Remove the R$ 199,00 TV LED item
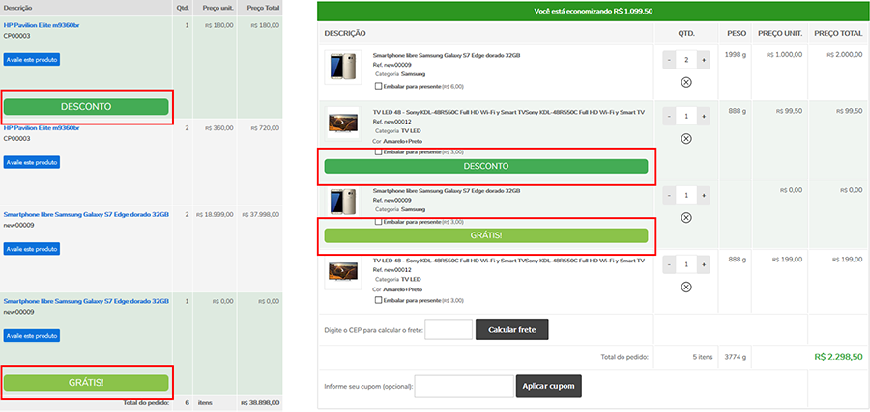The image size is (870, 412). (686, 287)
